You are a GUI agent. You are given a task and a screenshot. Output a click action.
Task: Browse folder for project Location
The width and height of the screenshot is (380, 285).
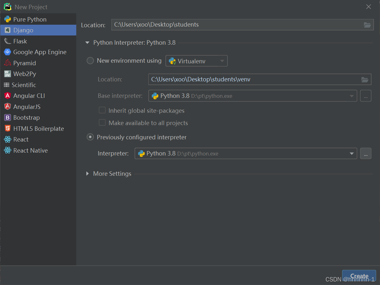[x=367, y=25]
